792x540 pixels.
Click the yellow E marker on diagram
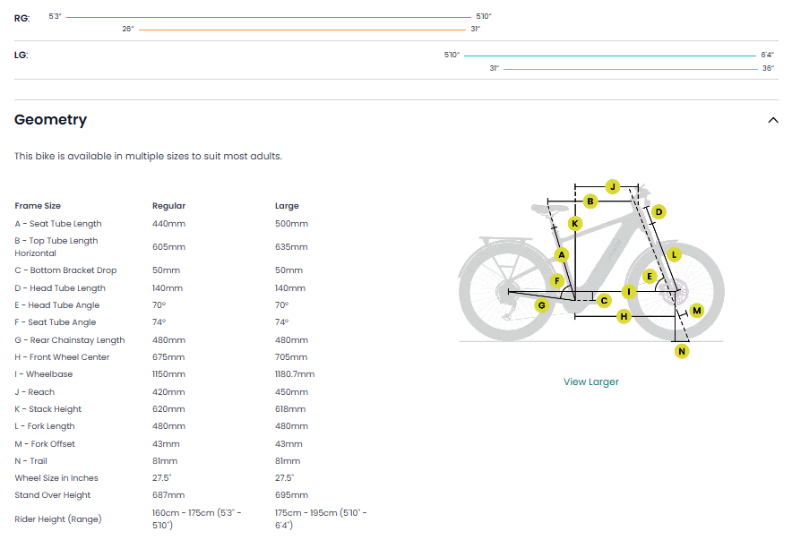point(650,276)
